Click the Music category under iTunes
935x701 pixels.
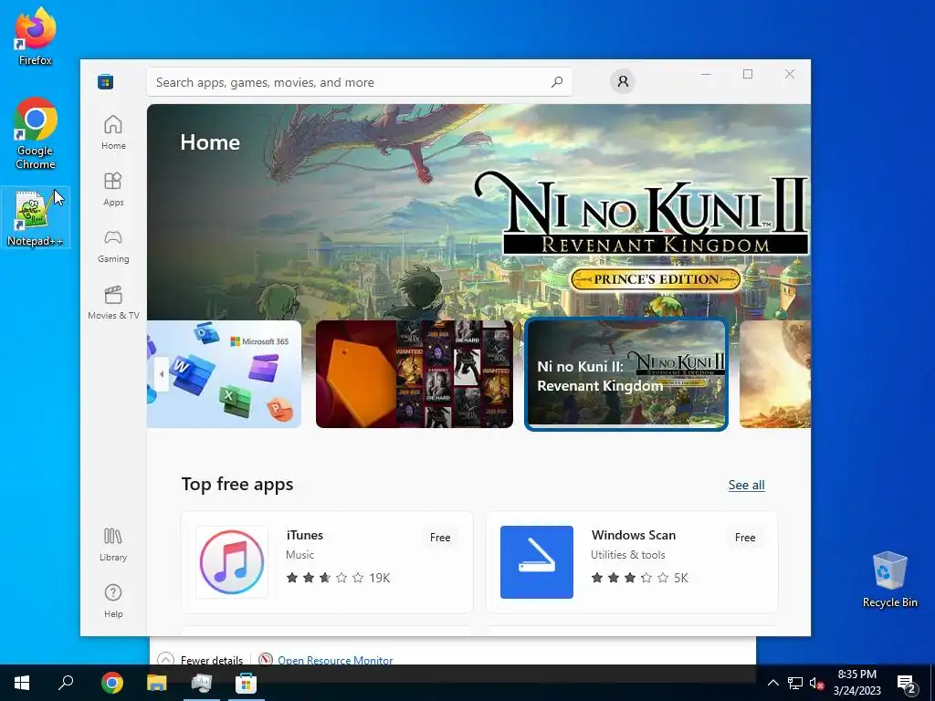(x=299, y=555)
